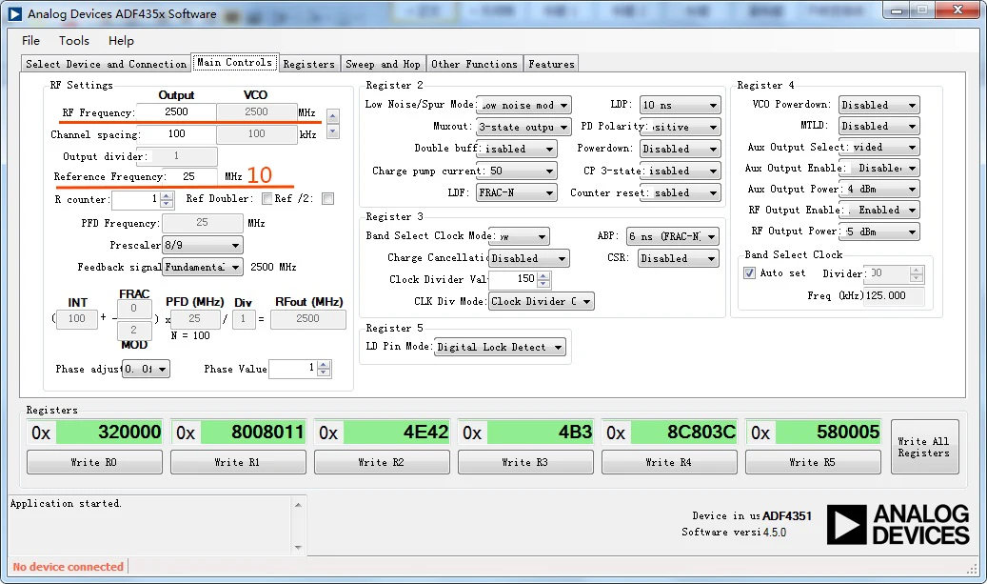Increase R counter with up arrow
The width and height of the screenshot is (987, 584).
[167, 195]
